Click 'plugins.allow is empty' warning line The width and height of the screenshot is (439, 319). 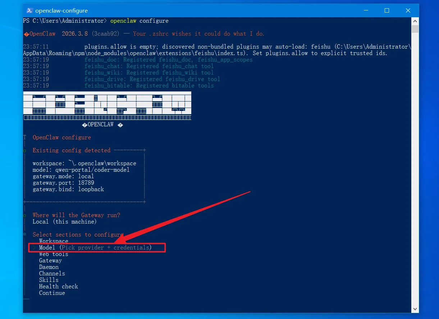coord(217,50)
